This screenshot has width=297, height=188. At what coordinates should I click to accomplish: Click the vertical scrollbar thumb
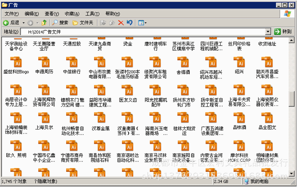pyautogui.click(x=291, y=99)
